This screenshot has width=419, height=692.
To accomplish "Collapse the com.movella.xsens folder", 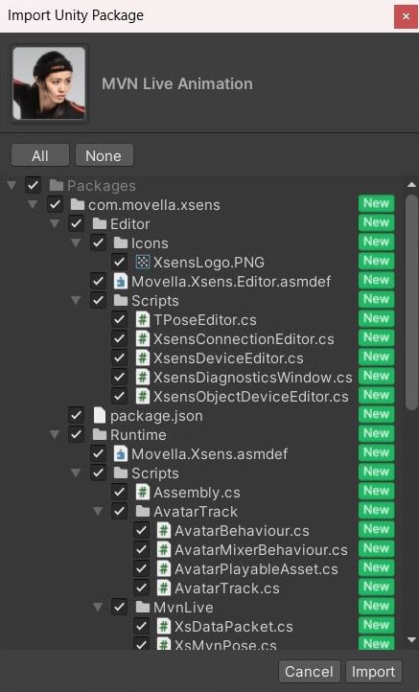I will 33,204.
